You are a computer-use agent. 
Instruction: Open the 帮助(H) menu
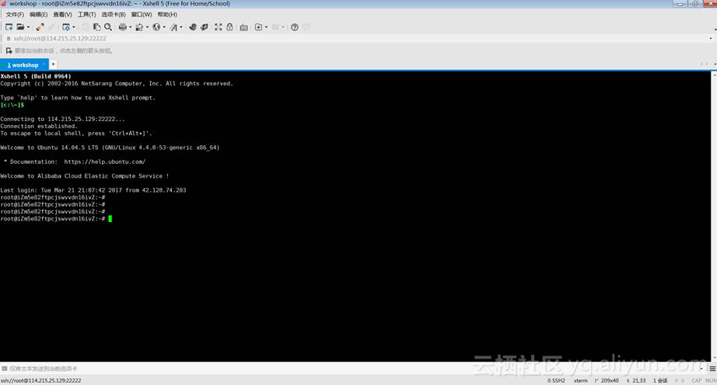[167, 15]
